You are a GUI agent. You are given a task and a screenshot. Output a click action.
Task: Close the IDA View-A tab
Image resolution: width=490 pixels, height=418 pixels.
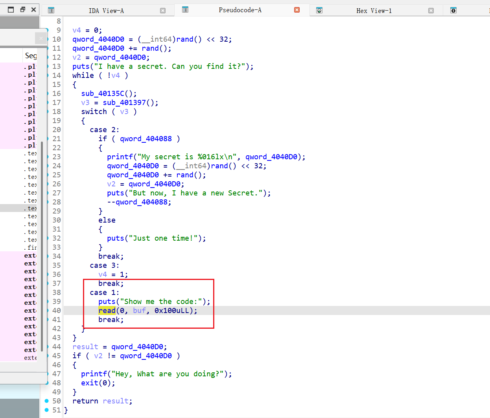click(x=163, y=11)
